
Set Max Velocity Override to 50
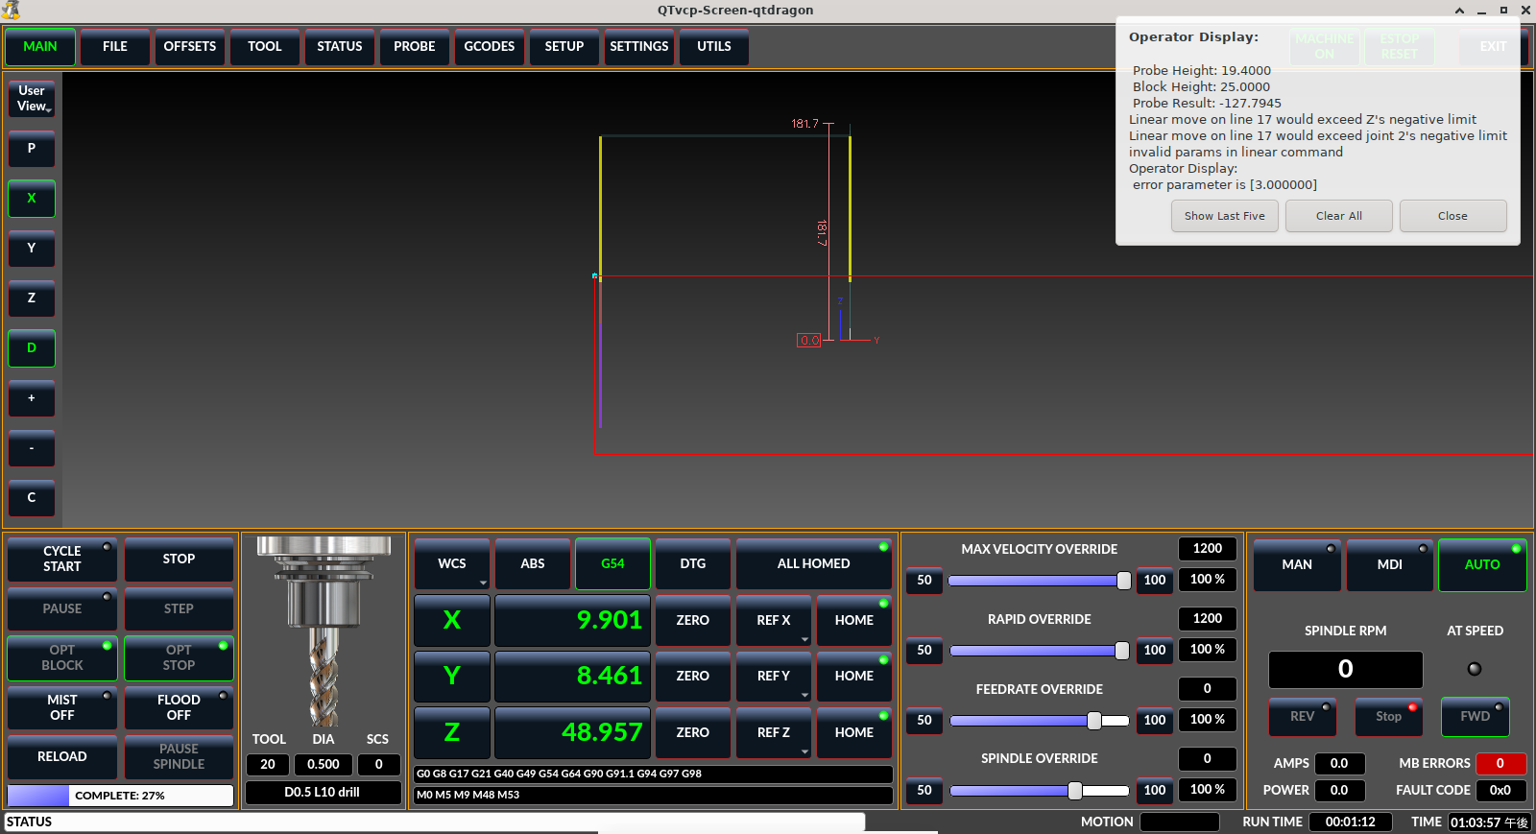click(924, 581)
